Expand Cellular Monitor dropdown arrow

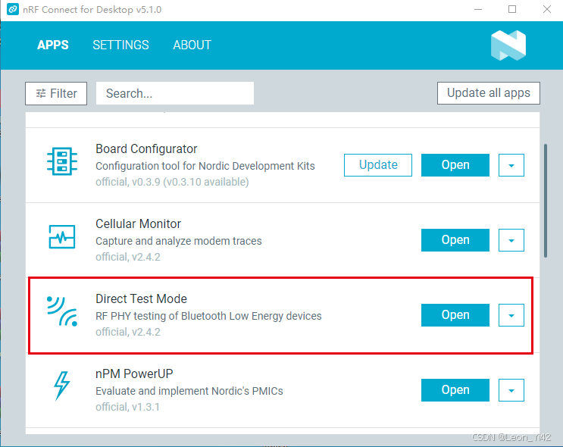(511, 240)
